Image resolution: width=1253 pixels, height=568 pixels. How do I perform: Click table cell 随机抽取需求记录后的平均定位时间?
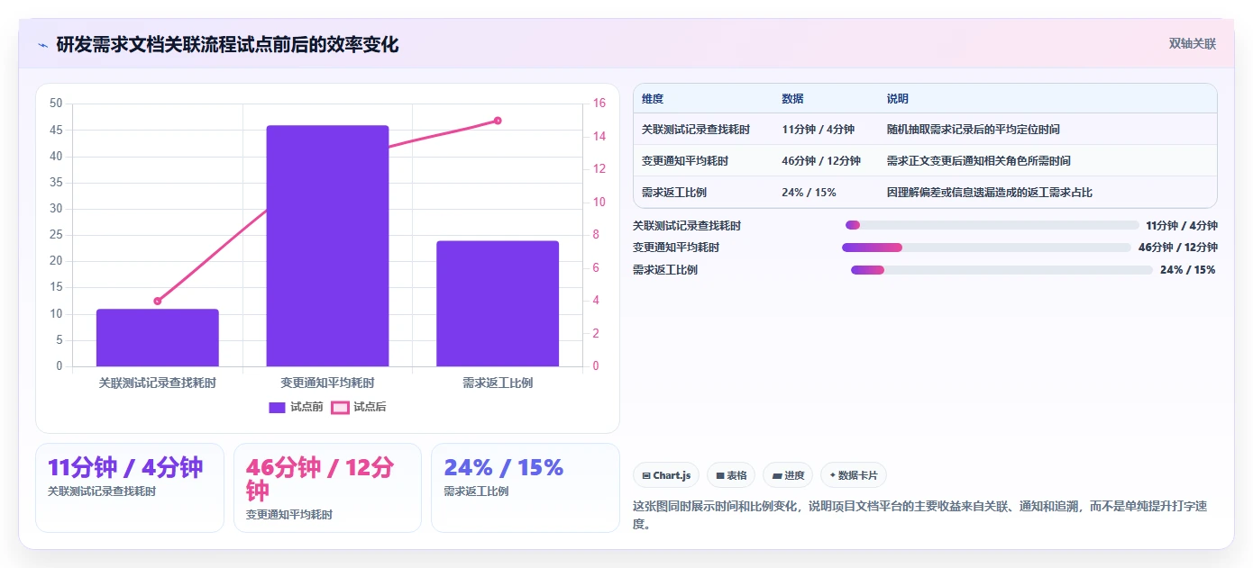(974, 130)
